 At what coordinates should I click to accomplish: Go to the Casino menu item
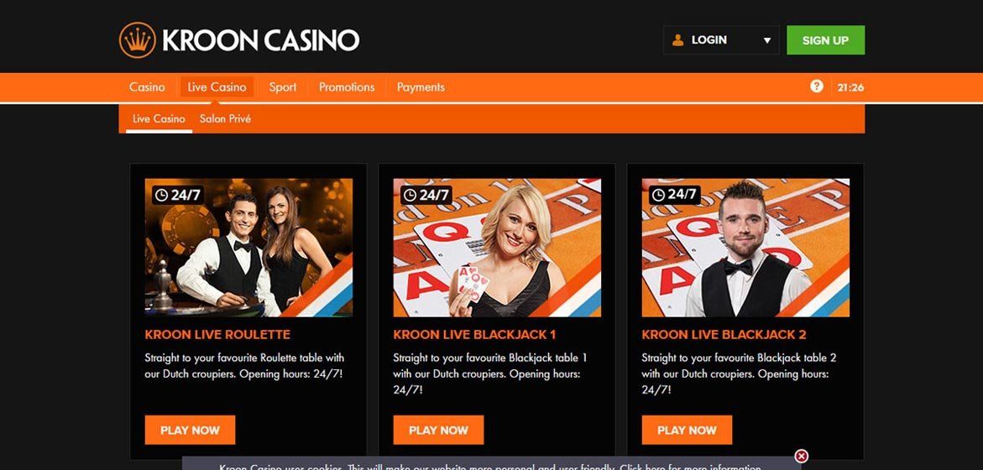(x=148, y=87)
